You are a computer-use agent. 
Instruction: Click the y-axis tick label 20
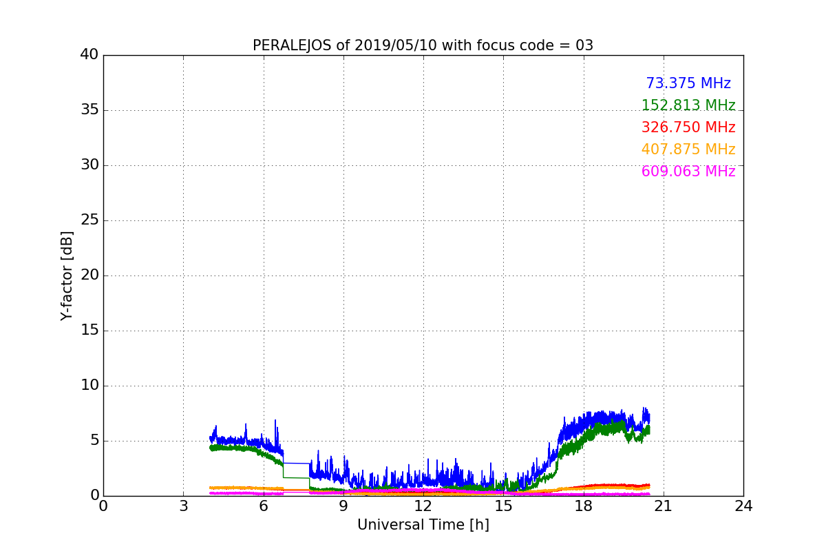[89, 275]
